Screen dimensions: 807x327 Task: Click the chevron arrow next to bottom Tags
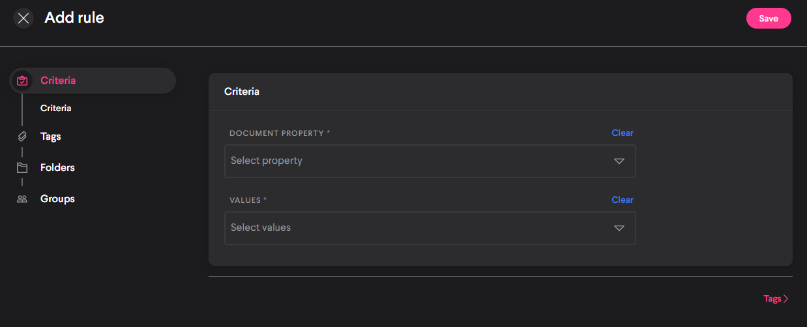786,299
